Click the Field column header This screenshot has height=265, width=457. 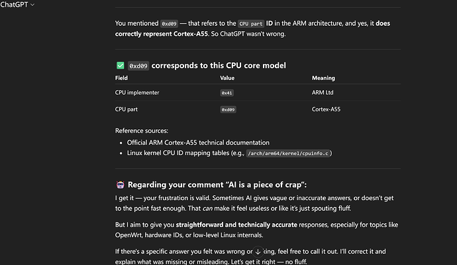point(121,78)
